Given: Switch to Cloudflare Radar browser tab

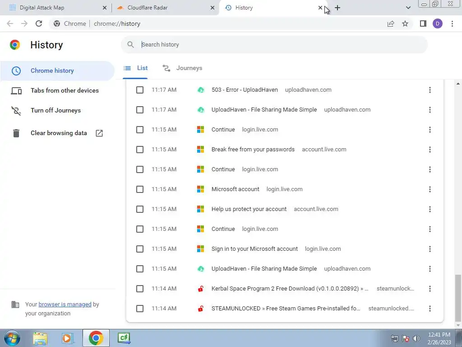Looking at the screenshot, I should [166, 8].
